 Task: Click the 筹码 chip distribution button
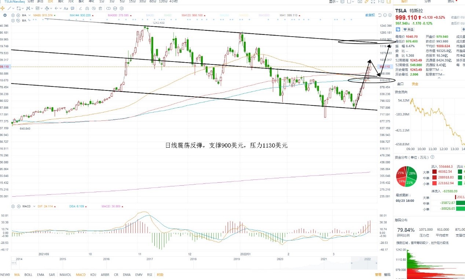(387, 275)
